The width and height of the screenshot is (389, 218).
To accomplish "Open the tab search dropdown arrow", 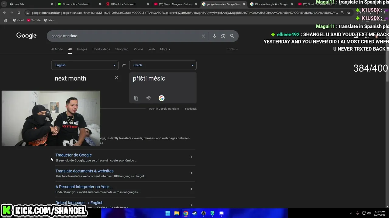I will coord(4,4).
